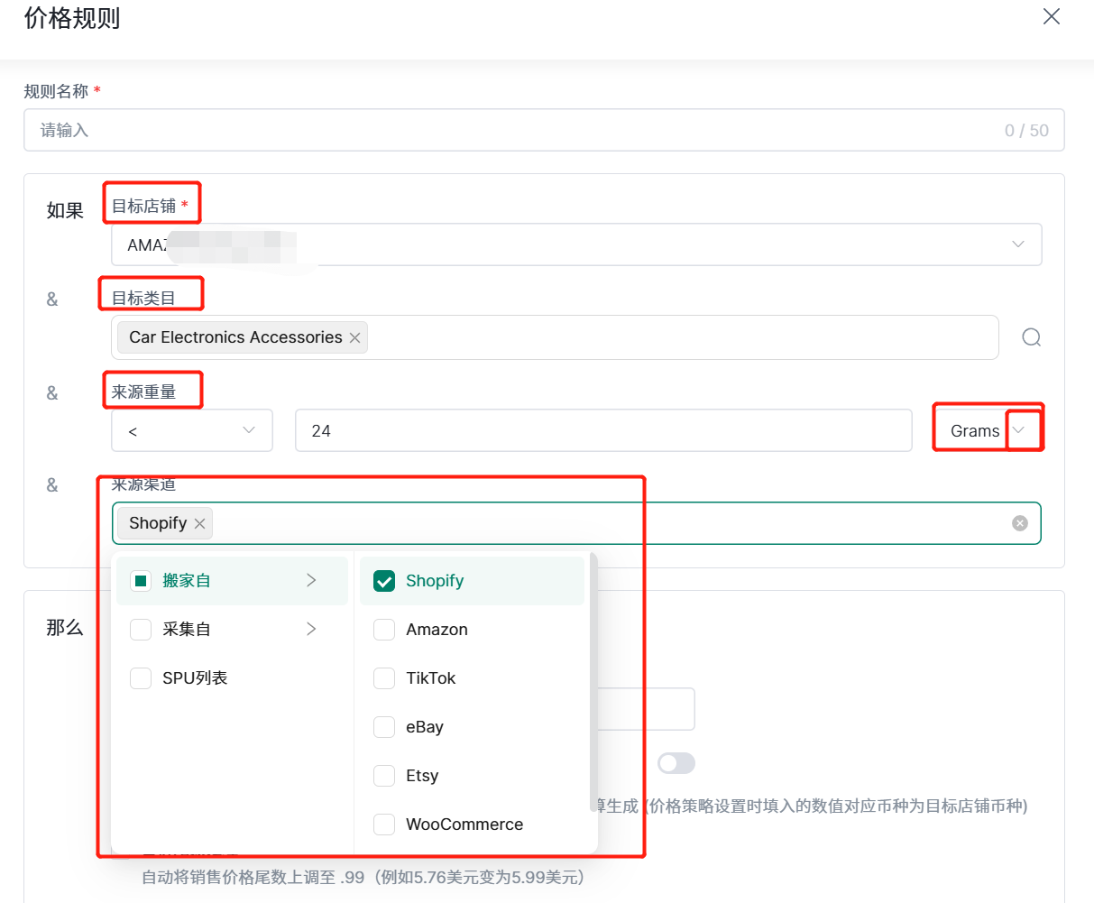
Task: Select the Etsy checkbox
Action: (384, 776)
